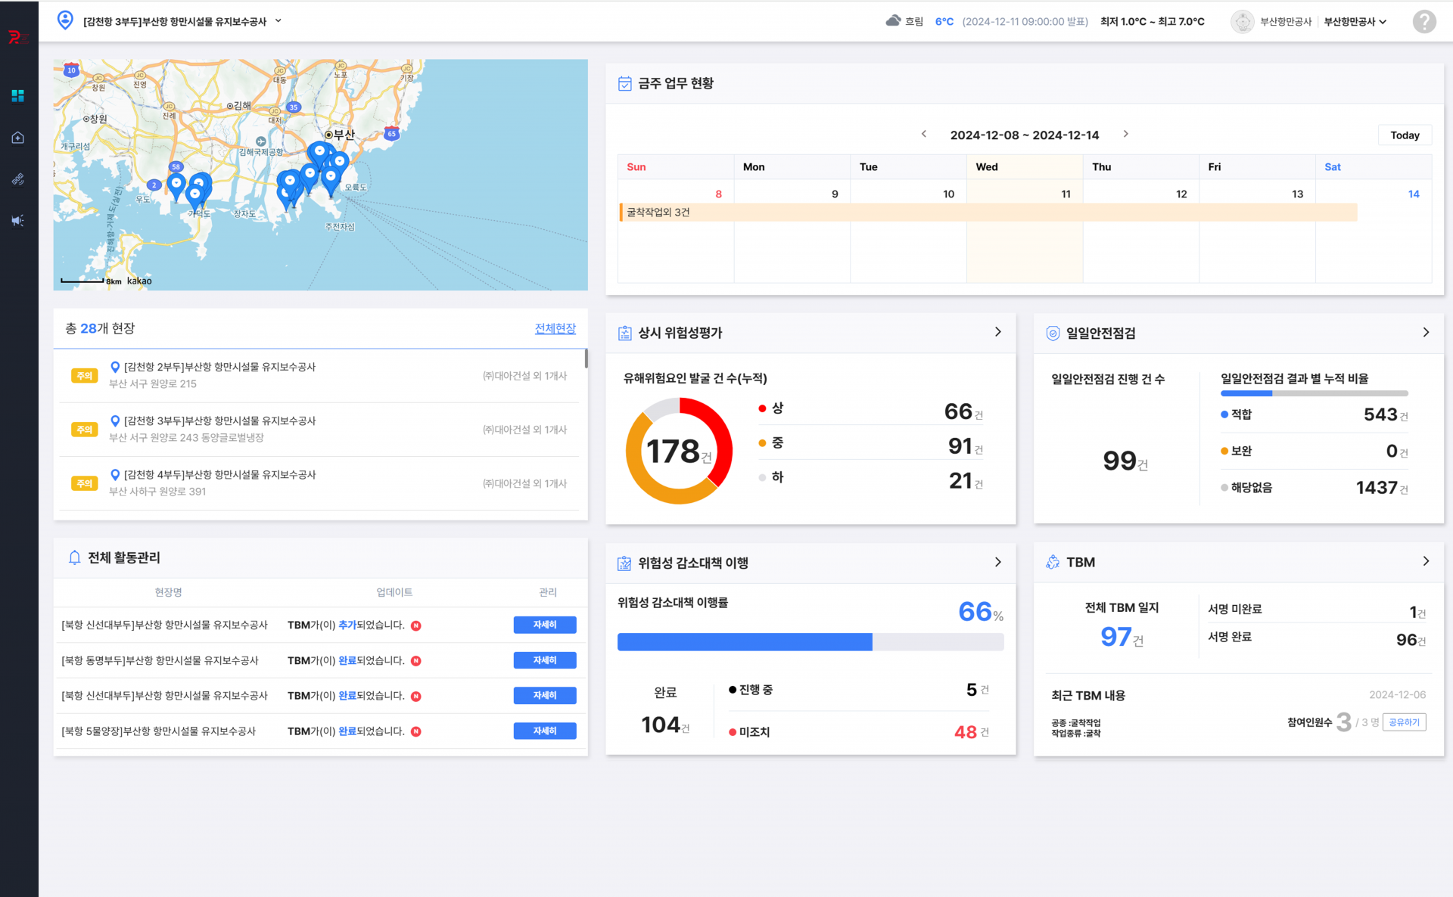Screen dimensions: 1453x897
Task: Open 일일안전점검 panel arrow
Action: coord(1426,332)
